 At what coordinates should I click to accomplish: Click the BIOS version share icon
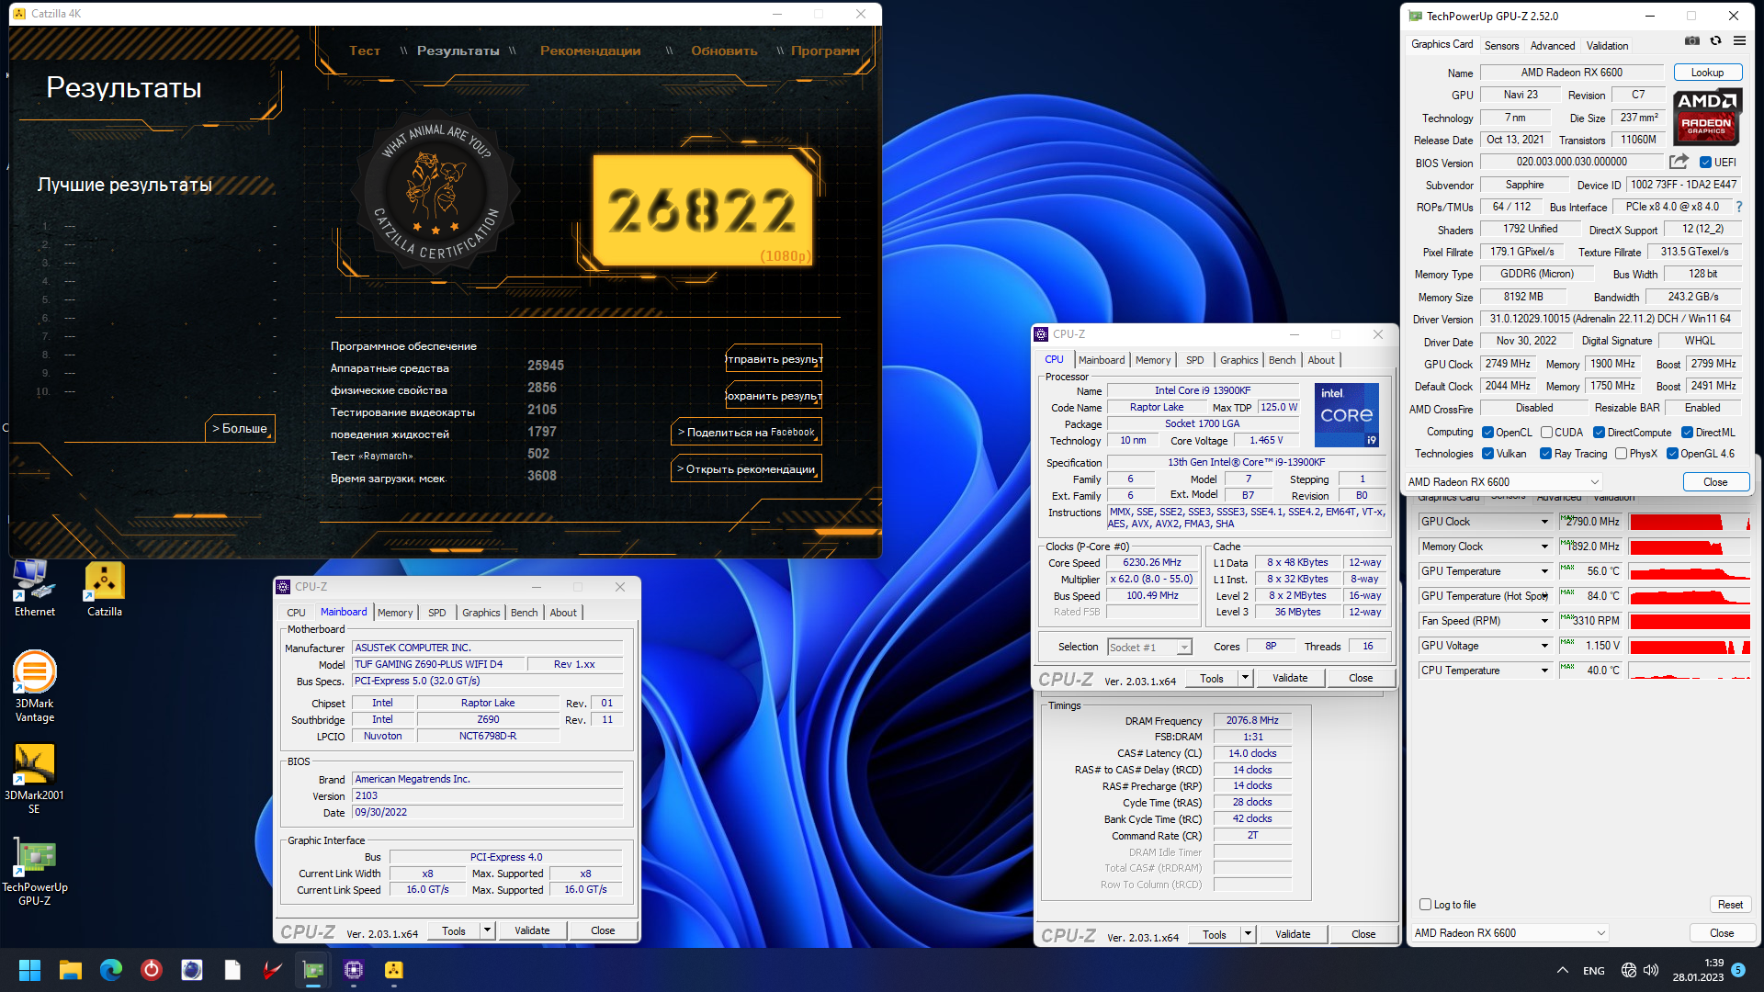tap(1679, 162)
